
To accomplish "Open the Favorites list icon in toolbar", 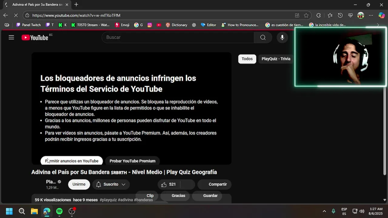I will point(330,15).
